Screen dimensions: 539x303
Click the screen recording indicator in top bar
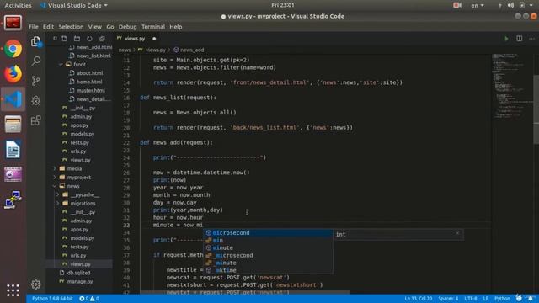pyautogui.click(x=457, y=5)
